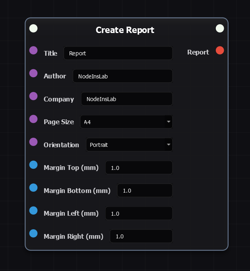Click the blue Margin Right port
The width and height of the screenshot is (250, 271).
click(x=33, y=234)
